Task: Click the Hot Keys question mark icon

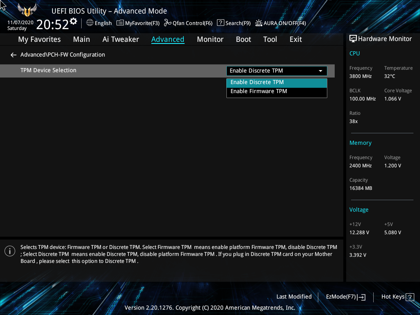Action: (x=410, y=297)
